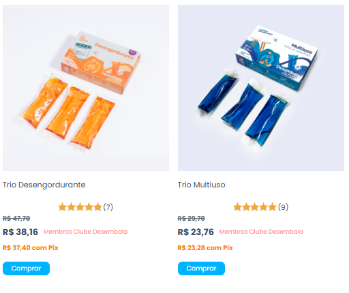Image resolution: width=349 pixels, height=293 pixels.
Task: Click fifth star of Trio Desengordurante rating
Action: tap(97, 207)
